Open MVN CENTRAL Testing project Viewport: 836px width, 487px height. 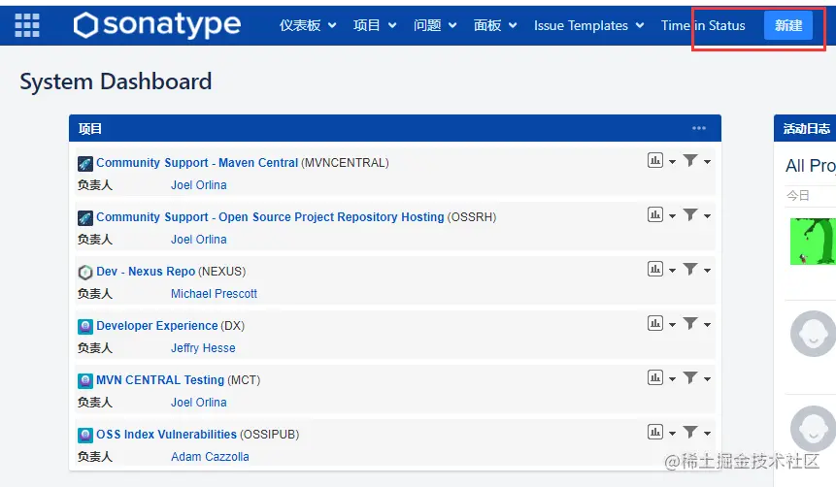(x=160, y=380)
